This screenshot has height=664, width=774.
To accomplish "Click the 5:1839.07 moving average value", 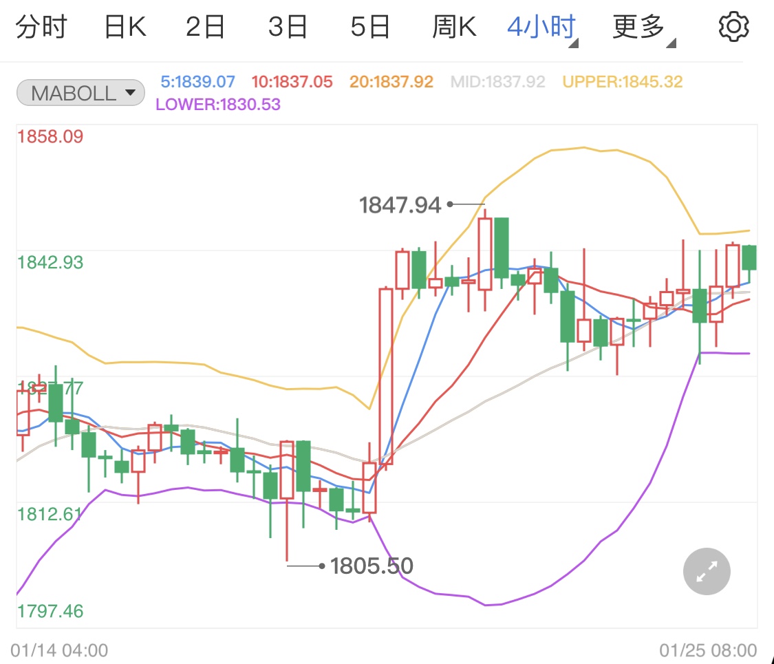I will [198, 81].
